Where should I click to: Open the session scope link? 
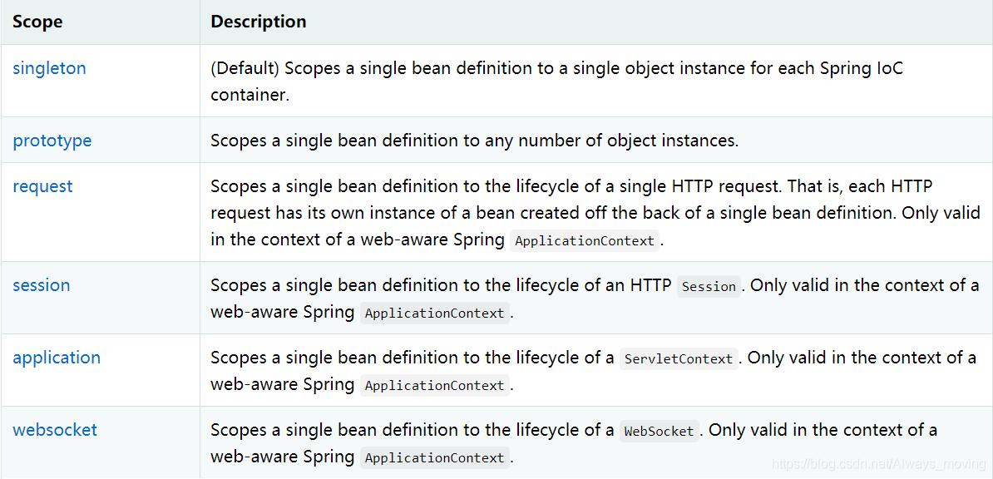pyautogui.click(x=41, y=285)
